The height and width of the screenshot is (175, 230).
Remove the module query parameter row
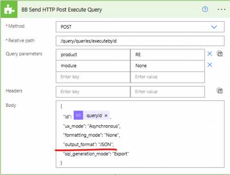[210, 65]
